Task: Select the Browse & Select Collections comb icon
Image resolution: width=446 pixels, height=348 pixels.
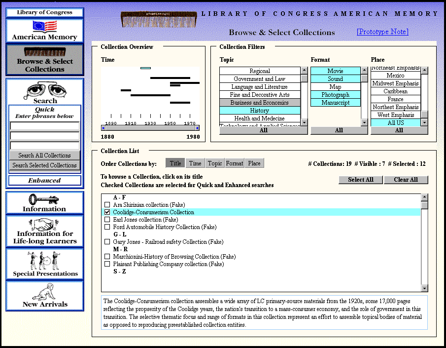Action: (44, 52)
